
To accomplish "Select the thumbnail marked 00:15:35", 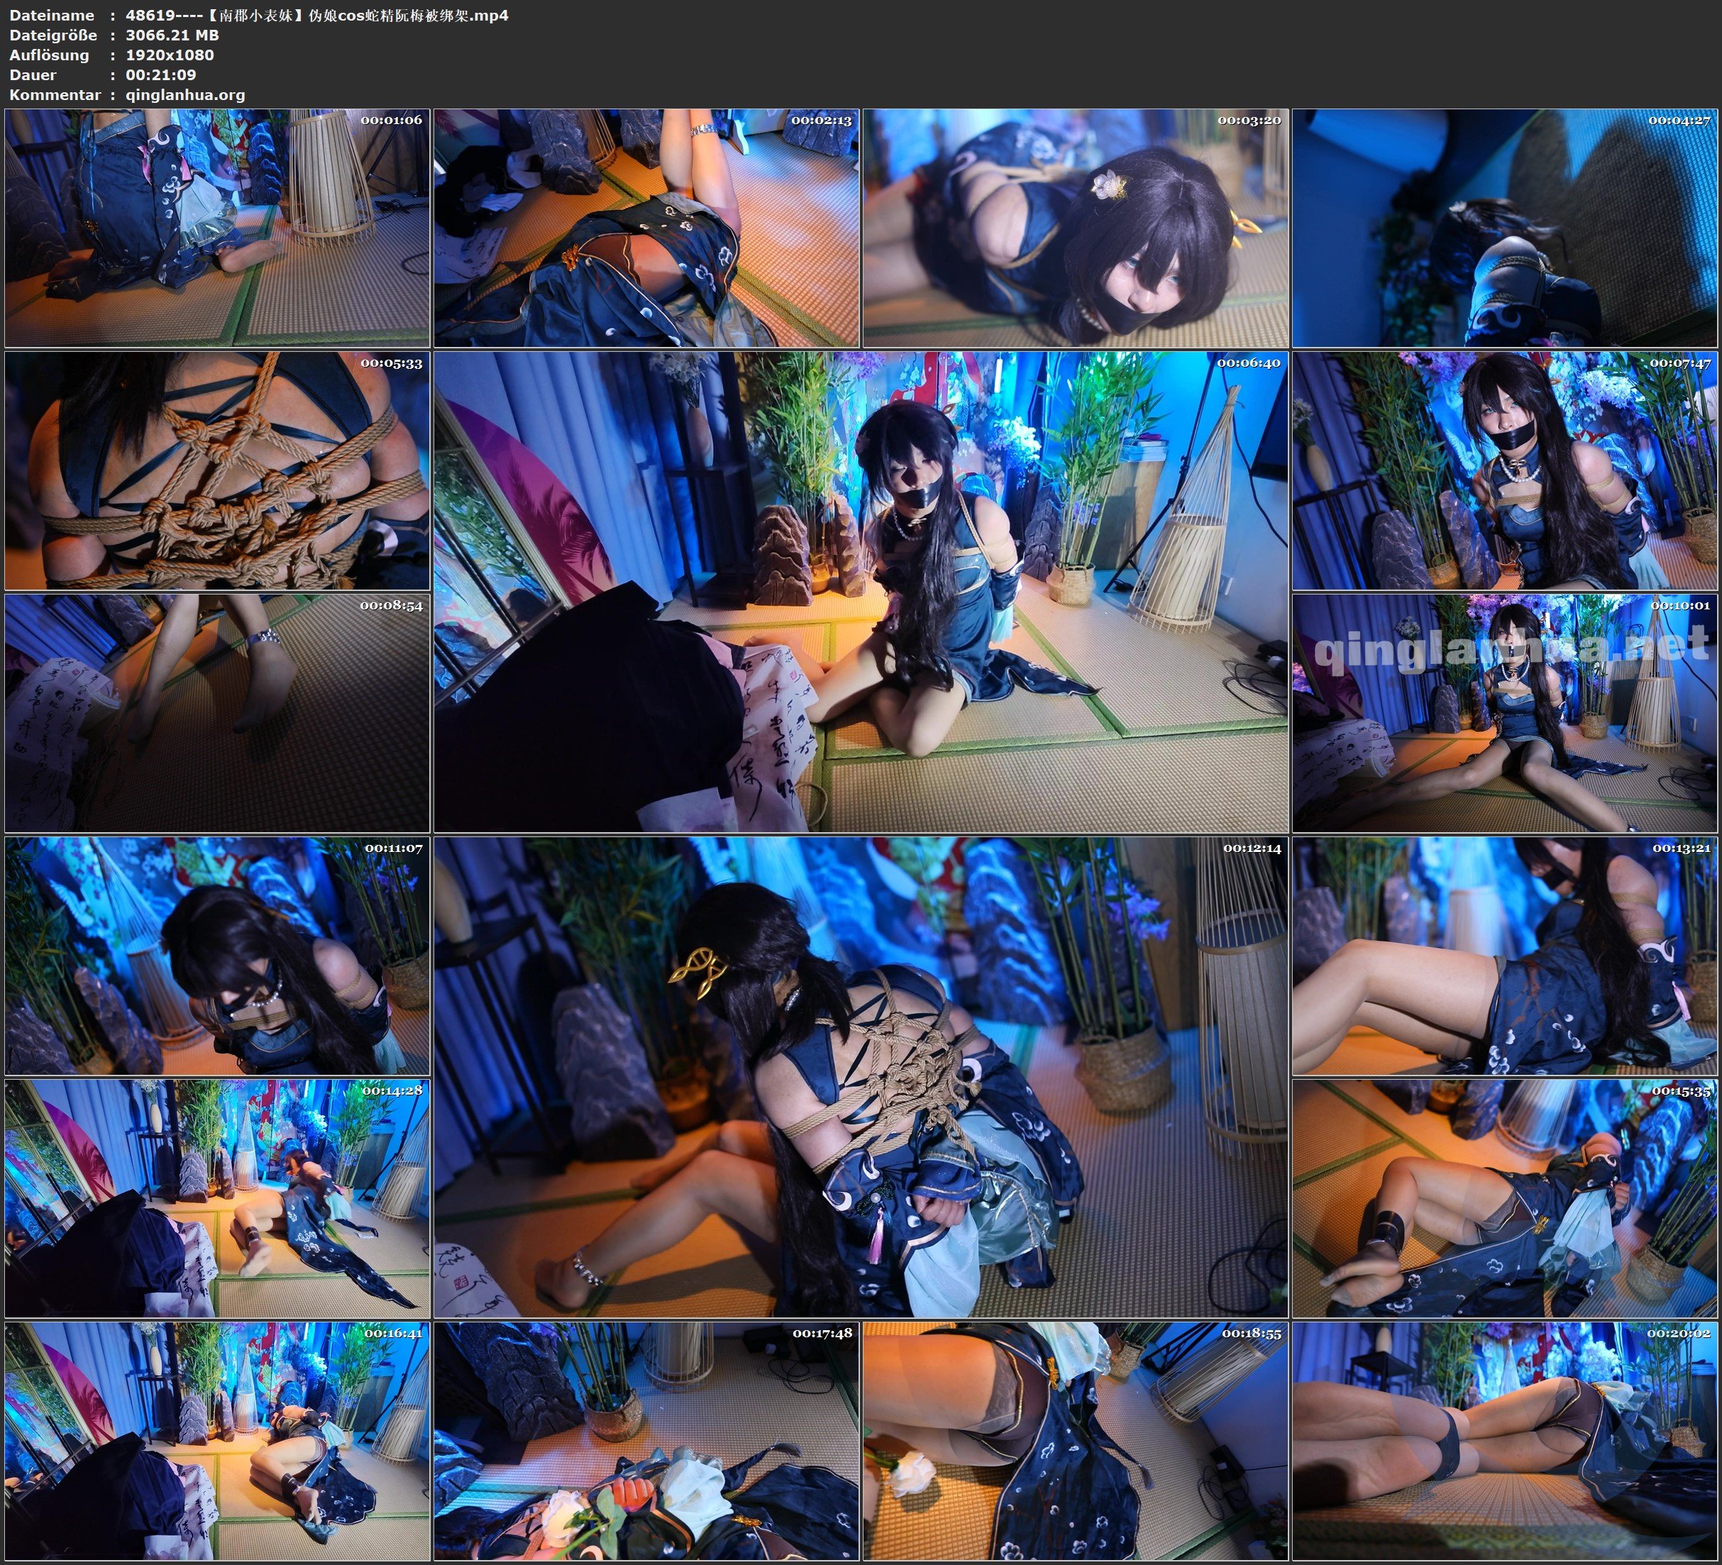I will click(x=1505, y=1198).
